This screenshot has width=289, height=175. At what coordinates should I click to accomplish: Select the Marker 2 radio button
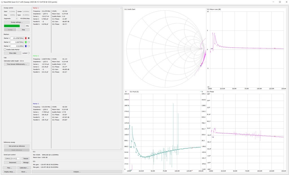(29, 42)
